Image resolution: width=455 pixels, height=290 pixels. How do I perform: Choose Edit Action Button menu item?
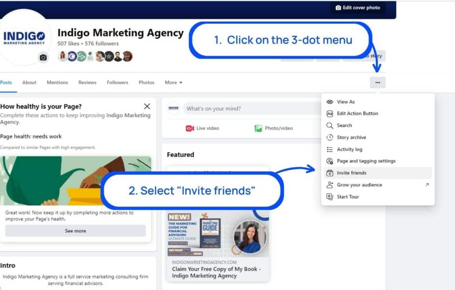378,114
